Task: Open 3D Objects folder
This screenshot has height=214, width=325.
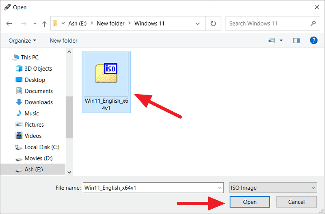Action: pos(38,69)
